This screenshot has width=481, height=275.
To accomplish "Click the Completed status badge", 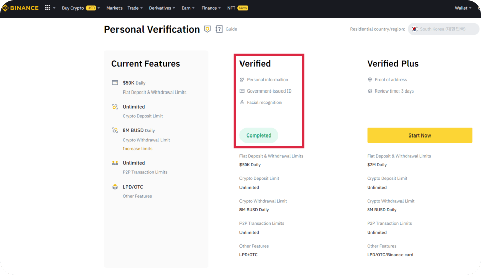I will click(x=259, y=135).
